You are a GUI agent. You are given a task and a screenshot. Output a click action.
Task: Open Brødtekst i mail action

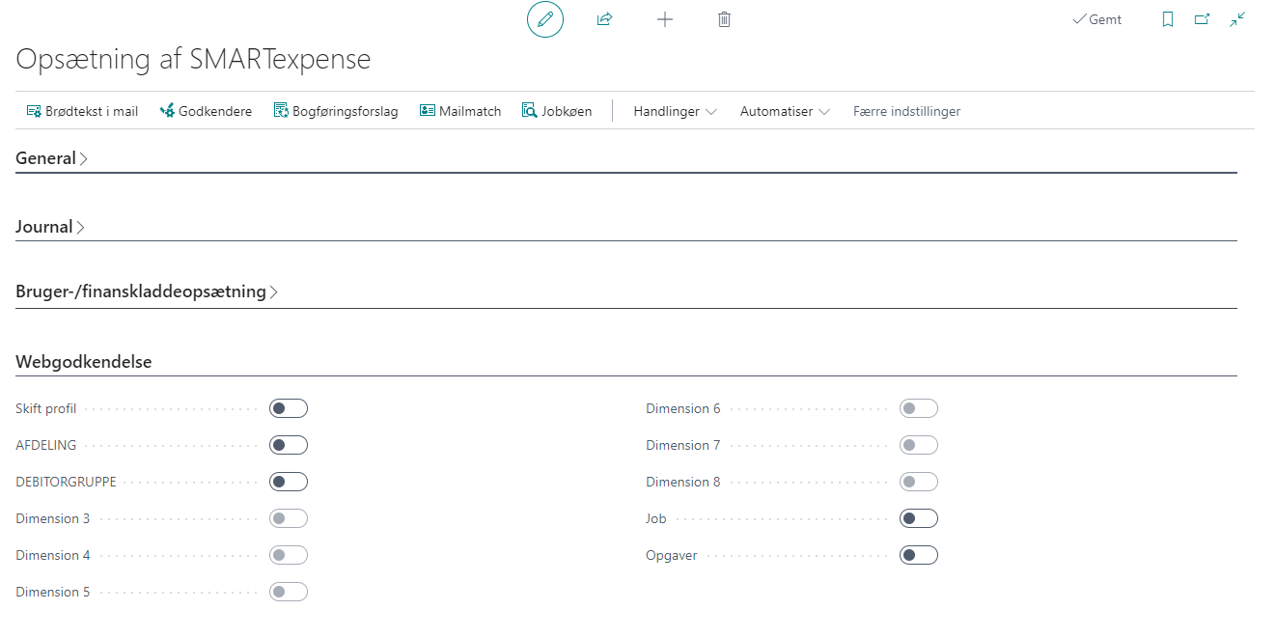click(x=82, y=111)
